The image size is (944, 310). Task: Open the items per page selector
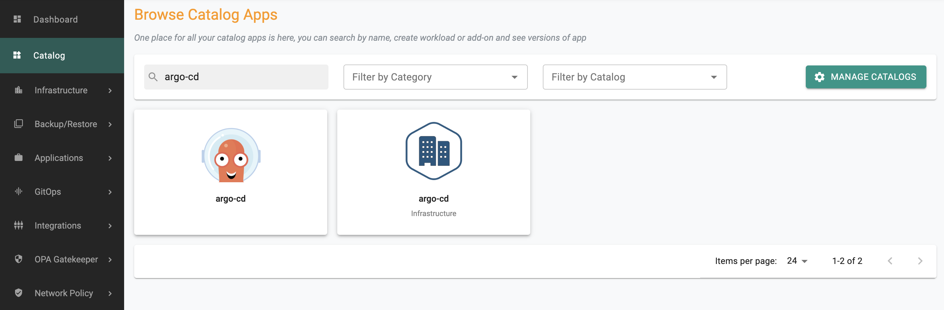pyautogui.click(x=797, y=261)
